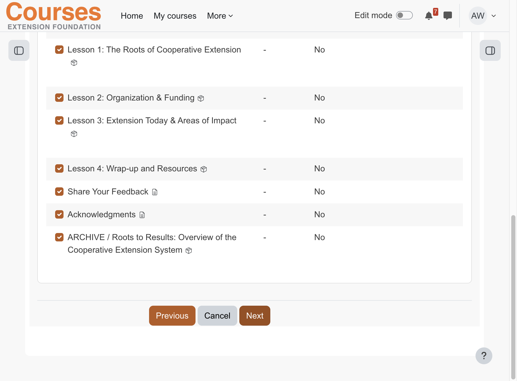Click the page icon beside Acknowledgments
The width and height of the screenshot is (517, 381).
[x=142, y=215]
